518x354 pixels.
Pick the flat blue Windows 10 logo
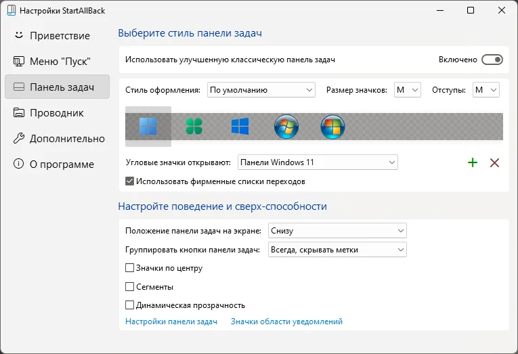tap(240, 127)
